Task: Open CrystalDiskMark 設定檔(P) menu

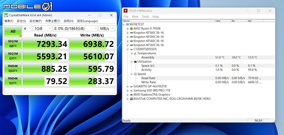Action: (x=36, y=21)
